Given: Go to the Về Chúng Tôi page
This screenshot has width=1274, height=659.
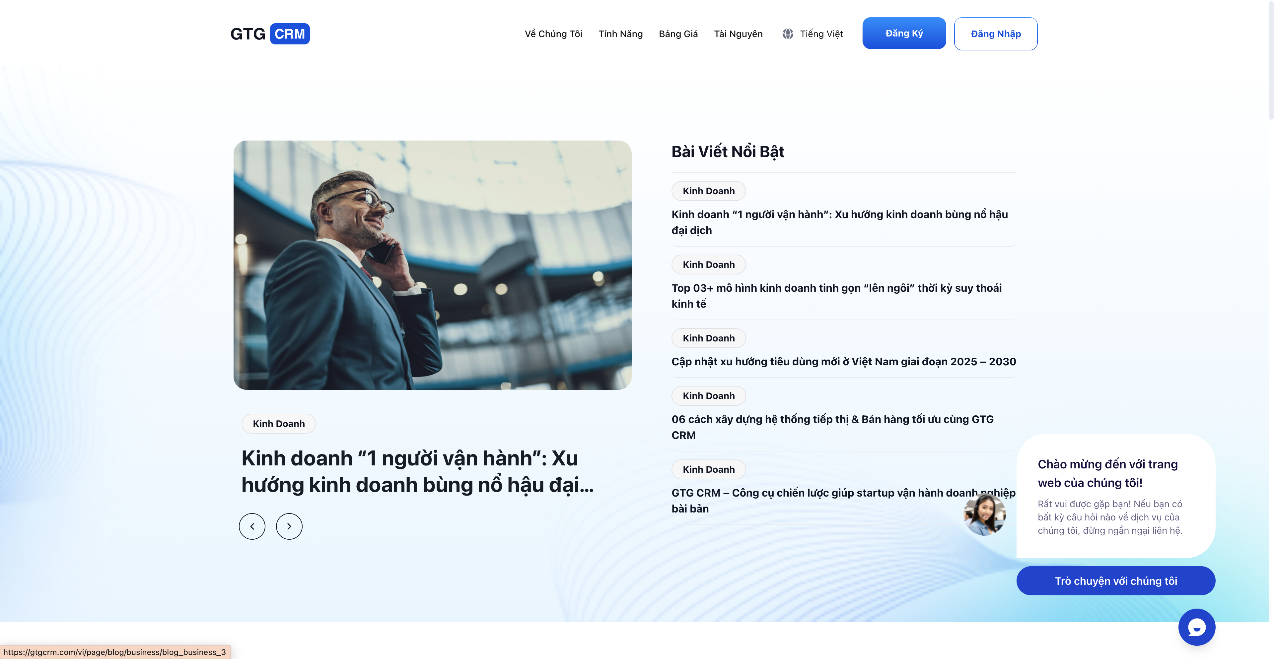Looking at the screenshot, I should click(553, 33).
